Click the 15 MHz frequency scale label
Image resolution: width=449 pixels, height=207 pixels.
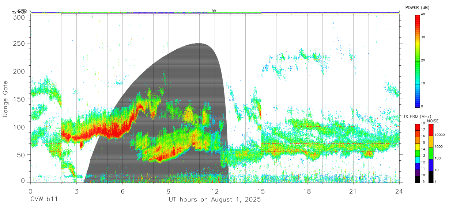(423, 143)
